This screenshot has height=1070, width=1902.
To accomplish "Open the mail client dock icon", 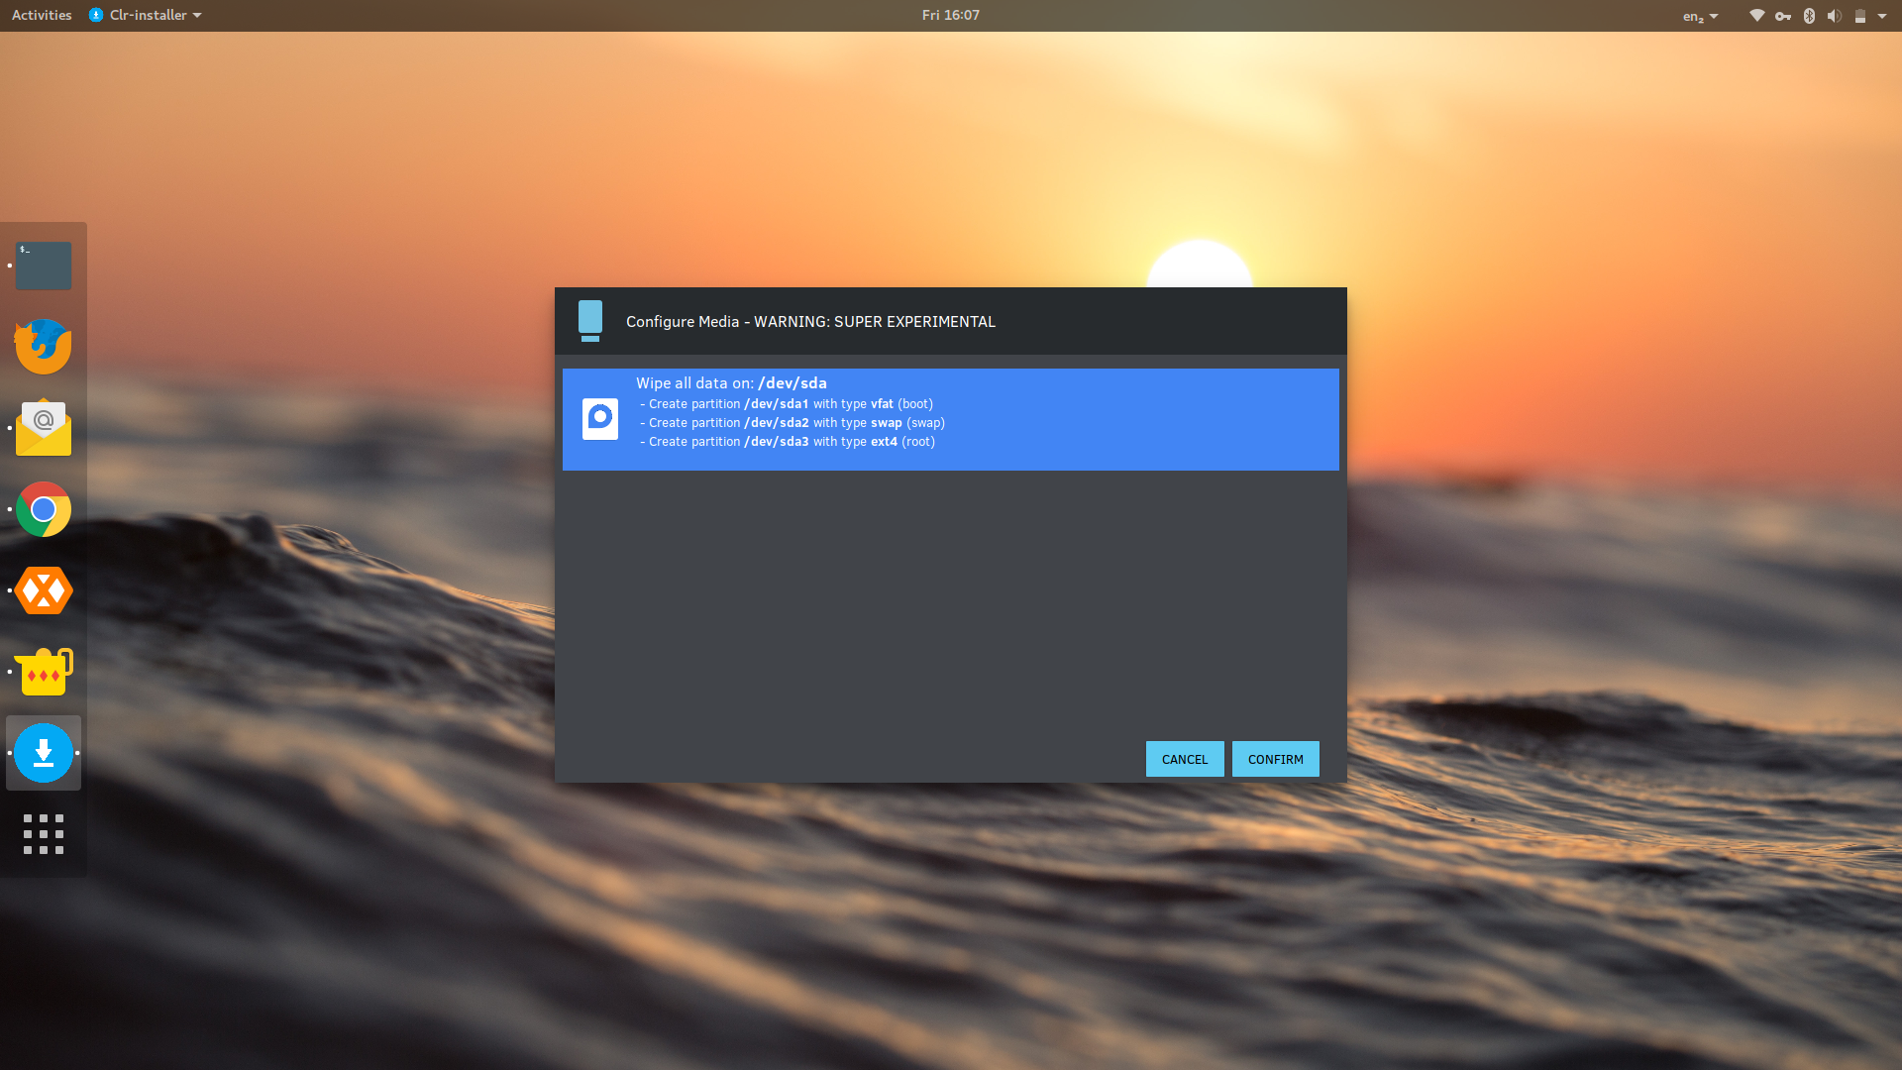I will (44, 428).
